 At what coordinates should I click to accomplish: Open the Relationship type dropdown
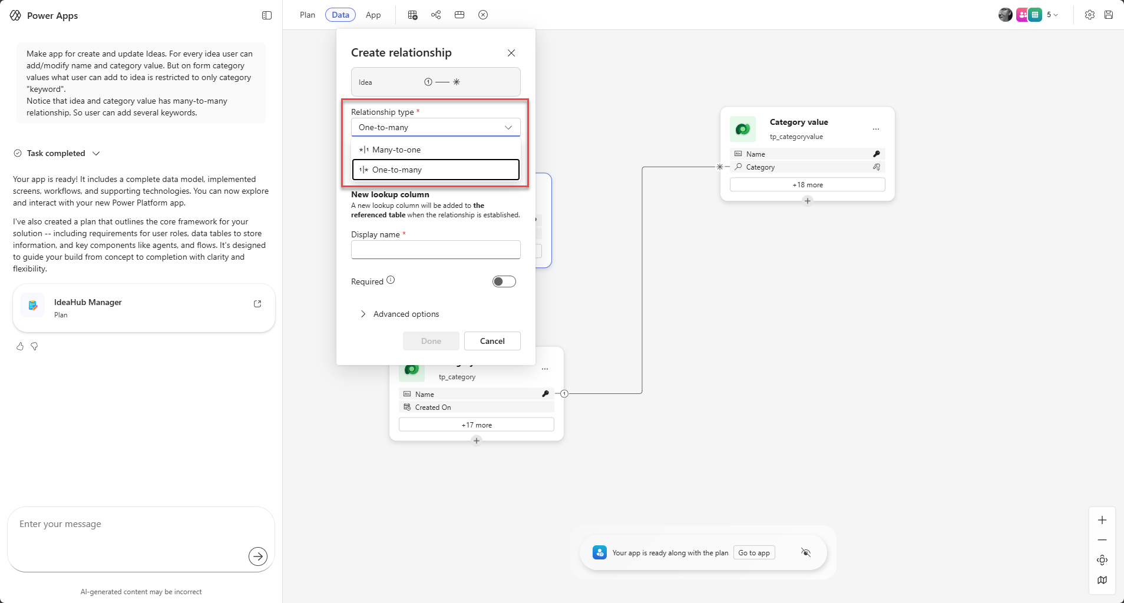(x=435, y=127)
